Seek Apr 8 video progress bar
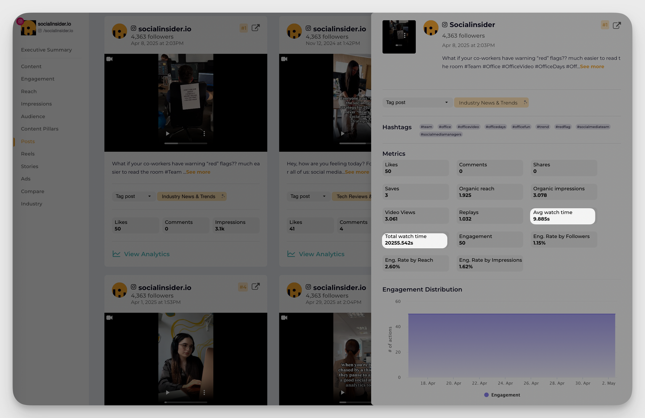Viewport: 645px width, 418px height. click(x=186, y=143)
